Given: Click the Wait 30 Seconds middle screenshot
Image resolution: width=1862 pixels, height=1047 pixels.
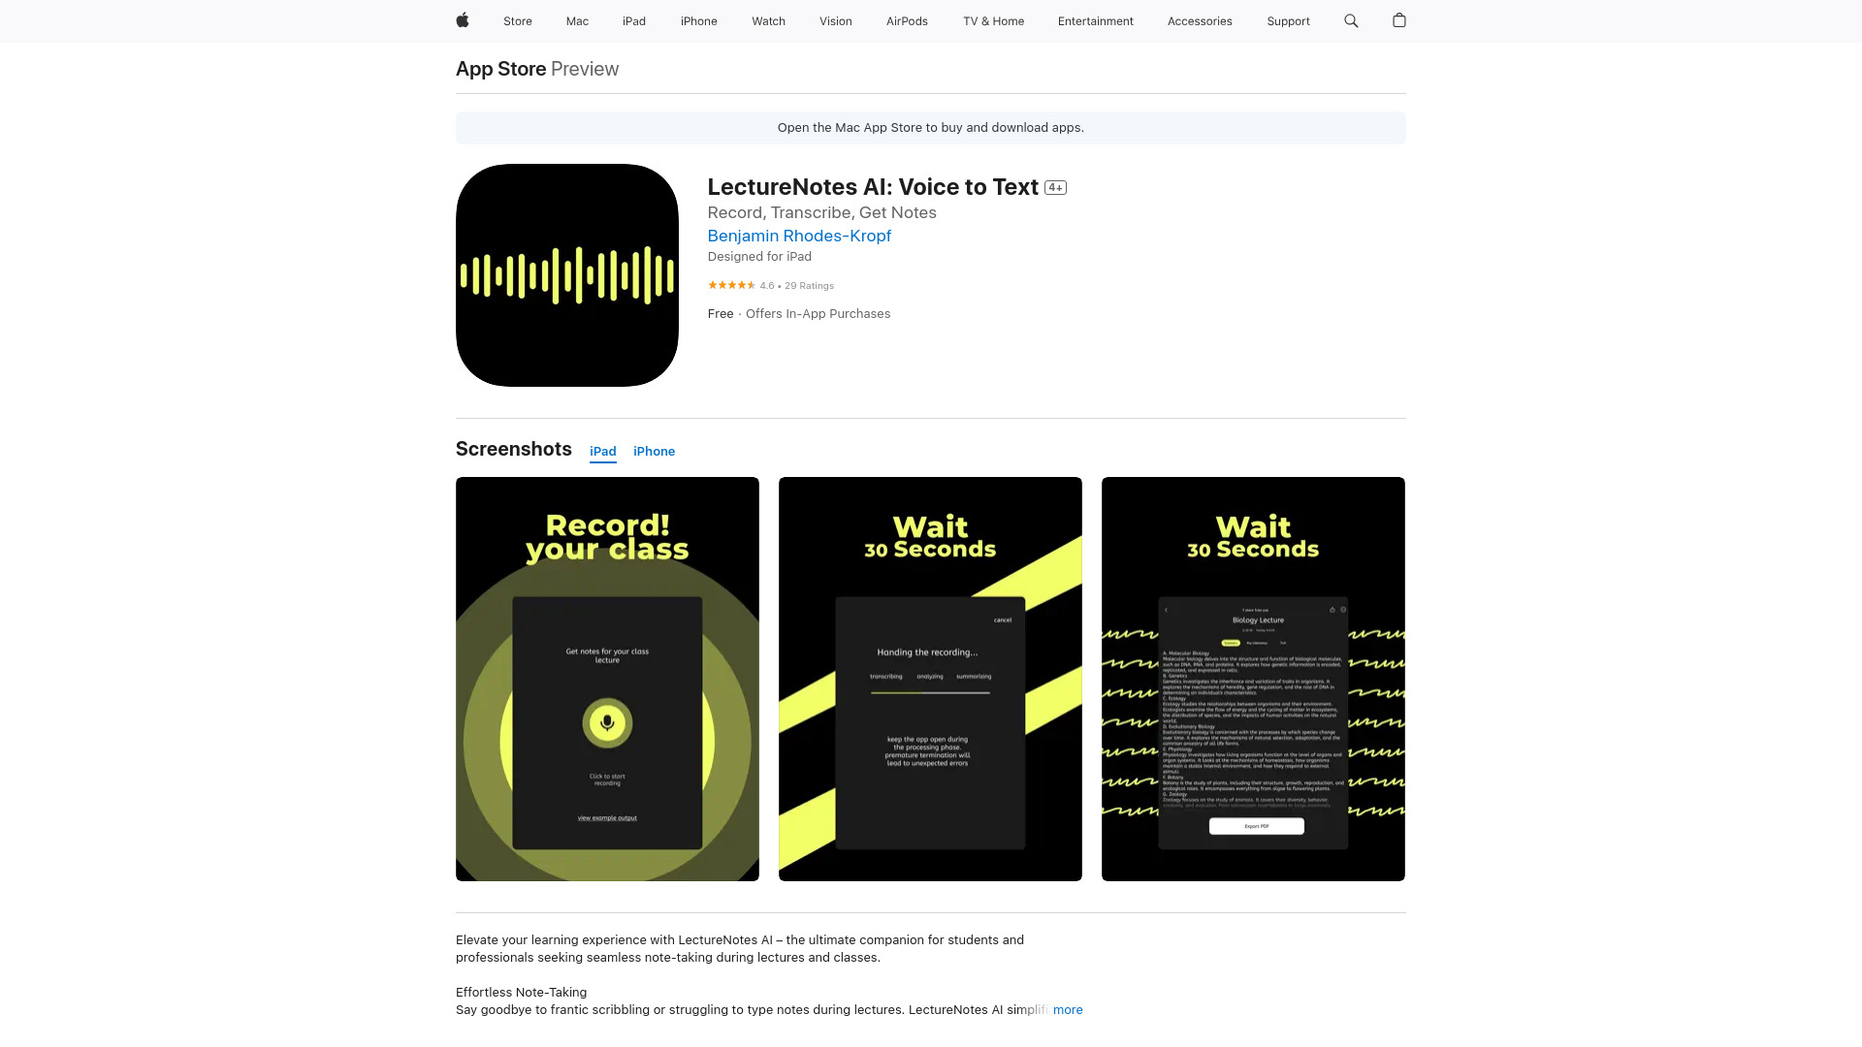Looking at the screenshot, I should [x=930, y=679].
